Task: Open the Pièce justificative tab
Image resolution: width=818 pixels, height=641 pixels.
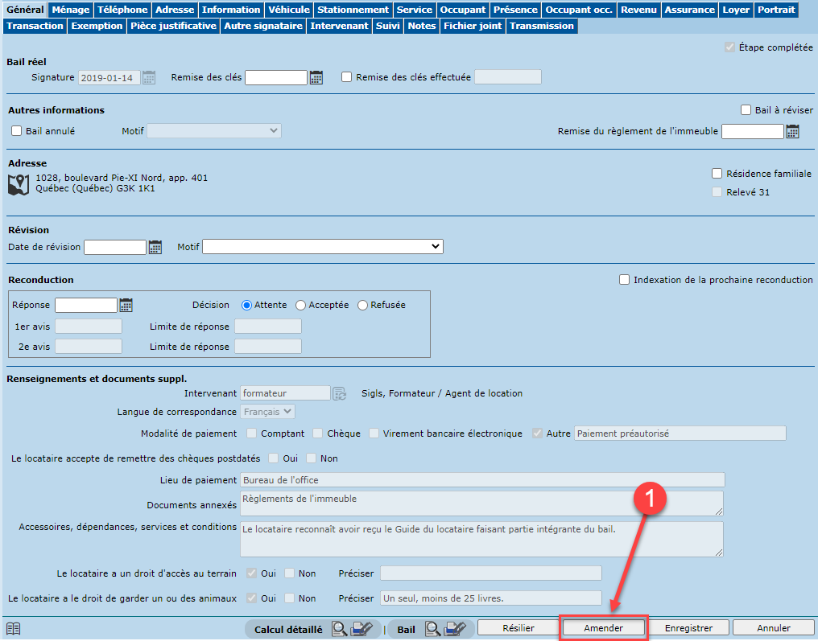Action: [x=173, y=26]
